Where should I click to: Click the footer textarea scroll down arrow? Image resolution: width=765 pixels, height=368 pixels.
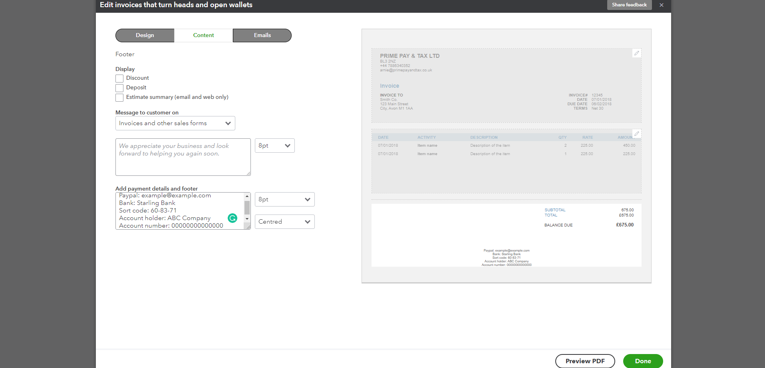click(x=247, y=218)
